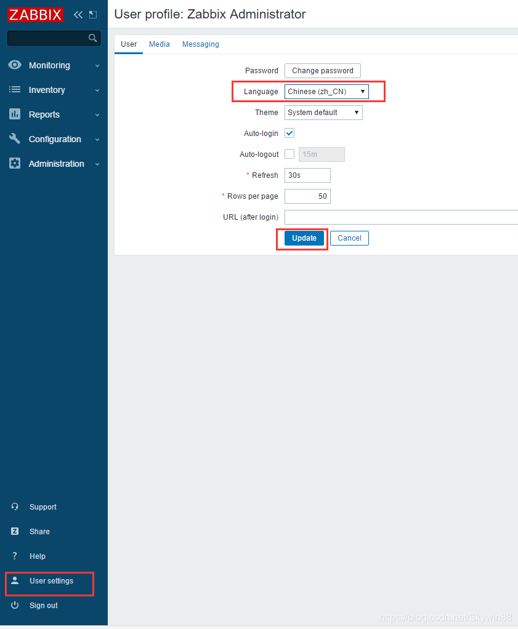Click the ZABBIX logo
This screenshot has height=629, width=518.
[x=35, y=15]
